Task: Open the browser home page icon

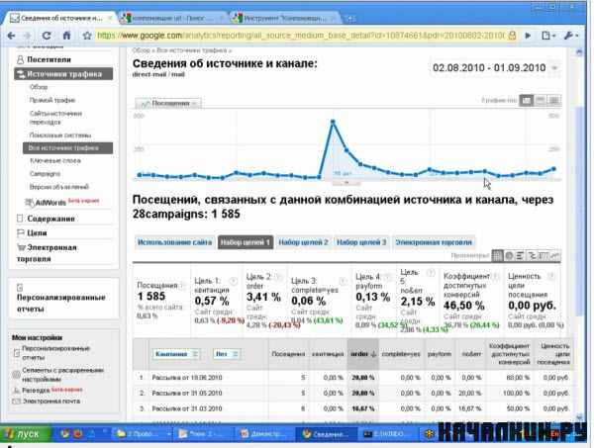Action: 67,36
